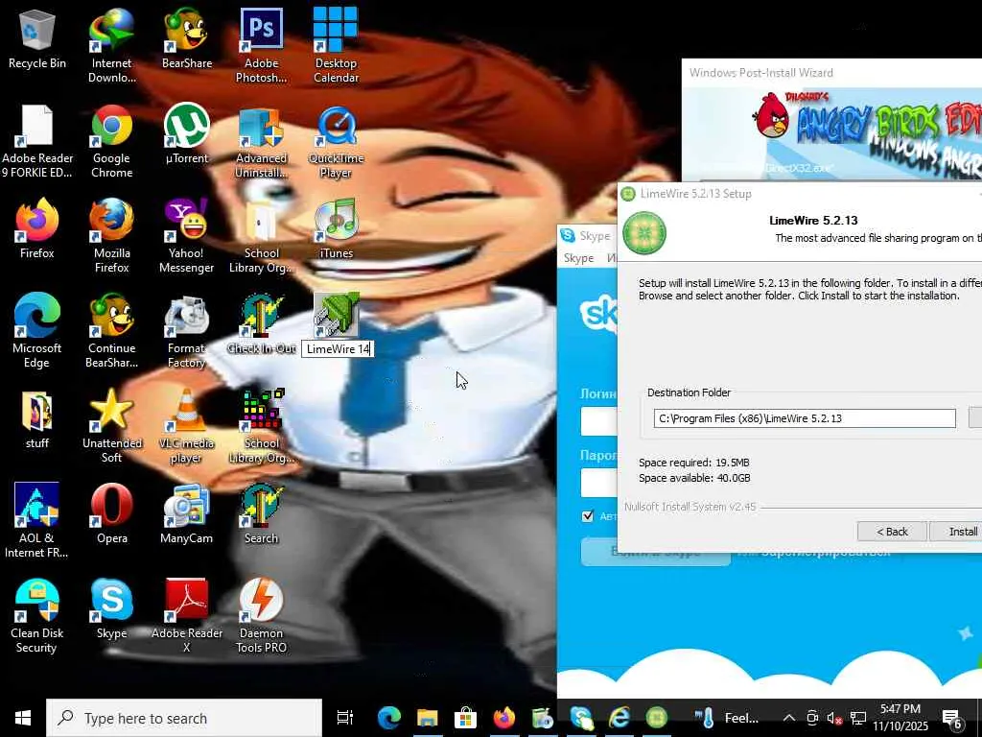Select QuickTime Player desktop icon
Screen dimensions: 982x737
(336, 142)
